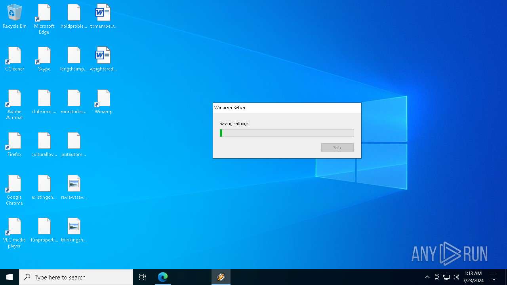The height and width of the screenshot is (285, 507).
Task: Select the reviewssav... image file
Action: pyautogui.click(x=74, y=188)
